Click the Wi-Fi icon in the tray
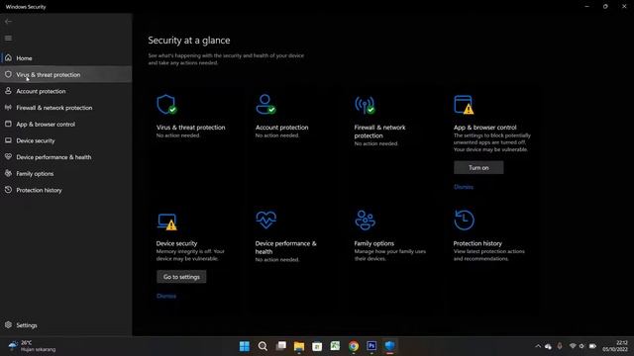This screenshot has height=356, width=634. click(x=573, y=346)
